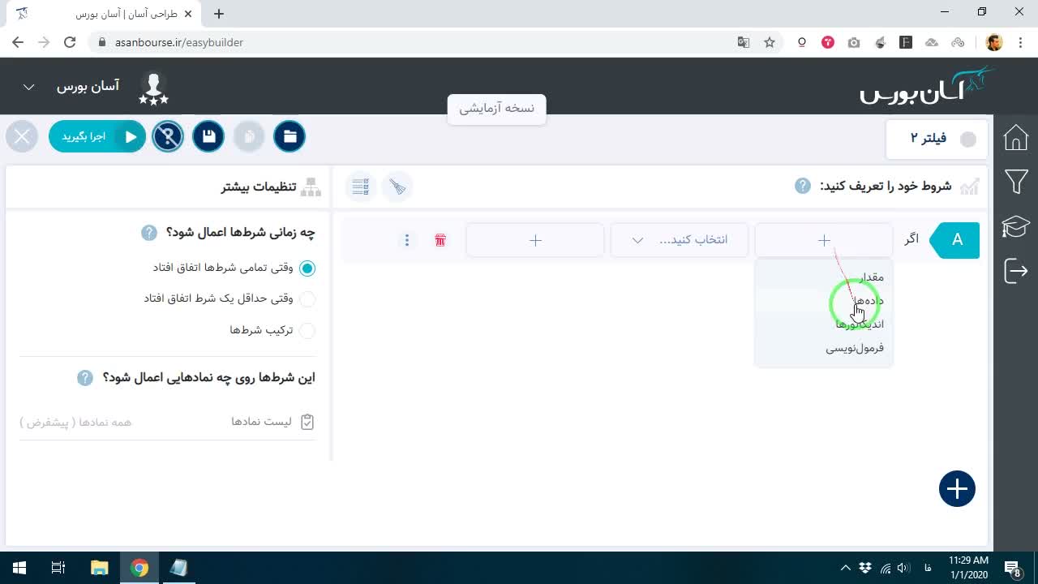Click the 'اجرا بگیرید' run button
1038x584 pixels.
click(97, 136)
